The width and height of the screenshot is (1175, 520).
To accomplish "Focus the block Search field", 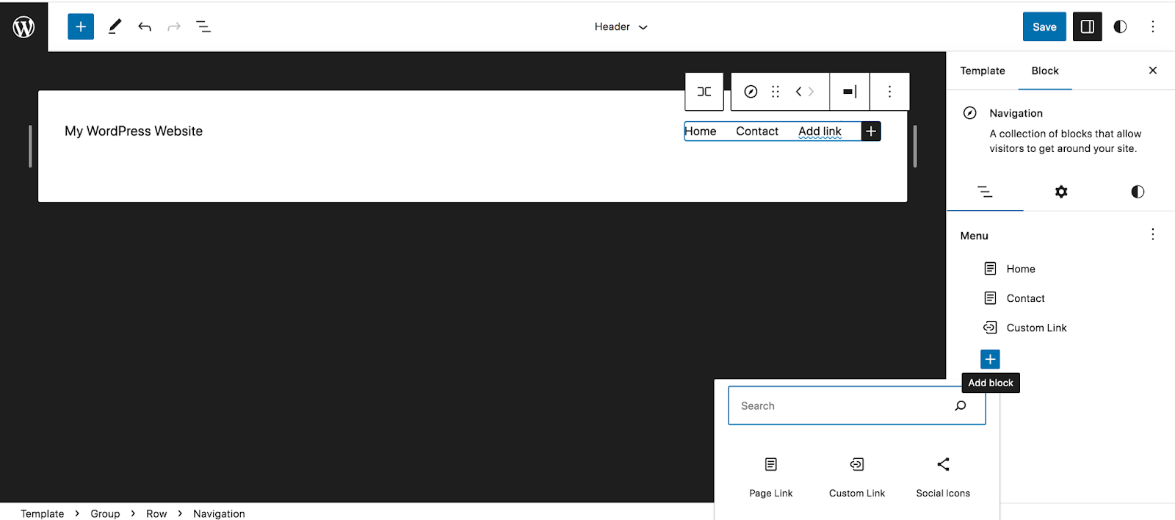I will click(x=856, y=405).
